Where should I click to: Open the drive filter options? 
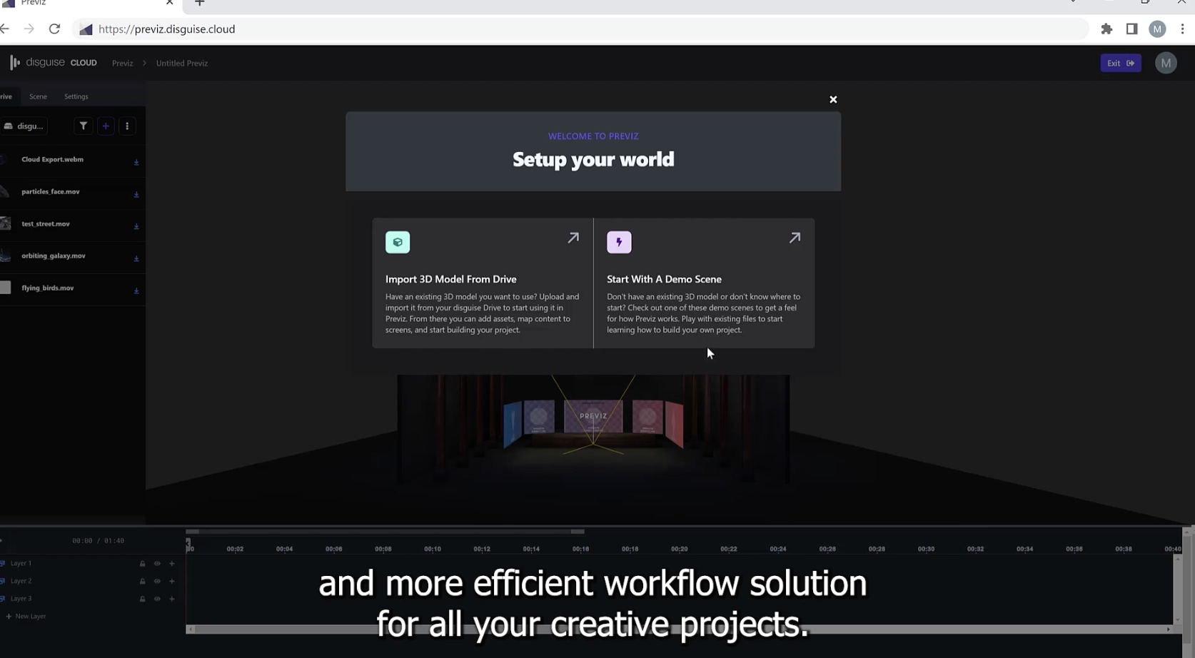click(x=84, y=126)
